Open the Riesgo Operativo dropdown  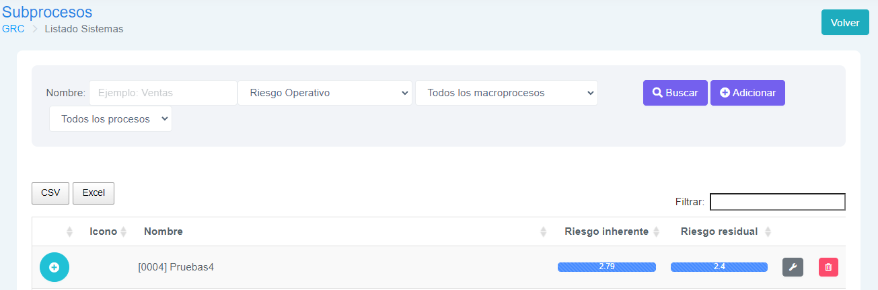coord(325,93)
